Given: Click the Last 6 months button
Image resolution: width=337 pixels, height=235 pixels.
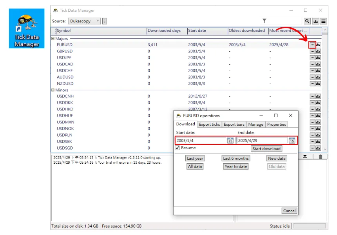Looking at the screenshot, I should pos(236,159).
